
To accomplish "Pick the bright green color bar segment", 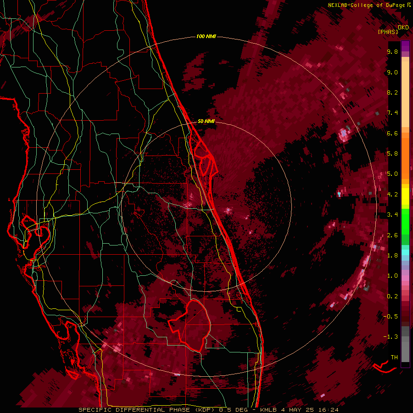I will click(405, 221).
